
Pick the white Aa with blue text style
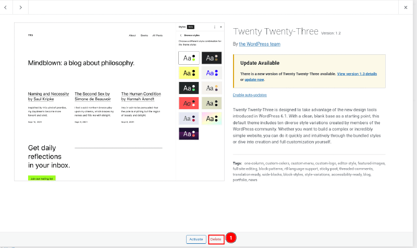click(x=212, y=73)
